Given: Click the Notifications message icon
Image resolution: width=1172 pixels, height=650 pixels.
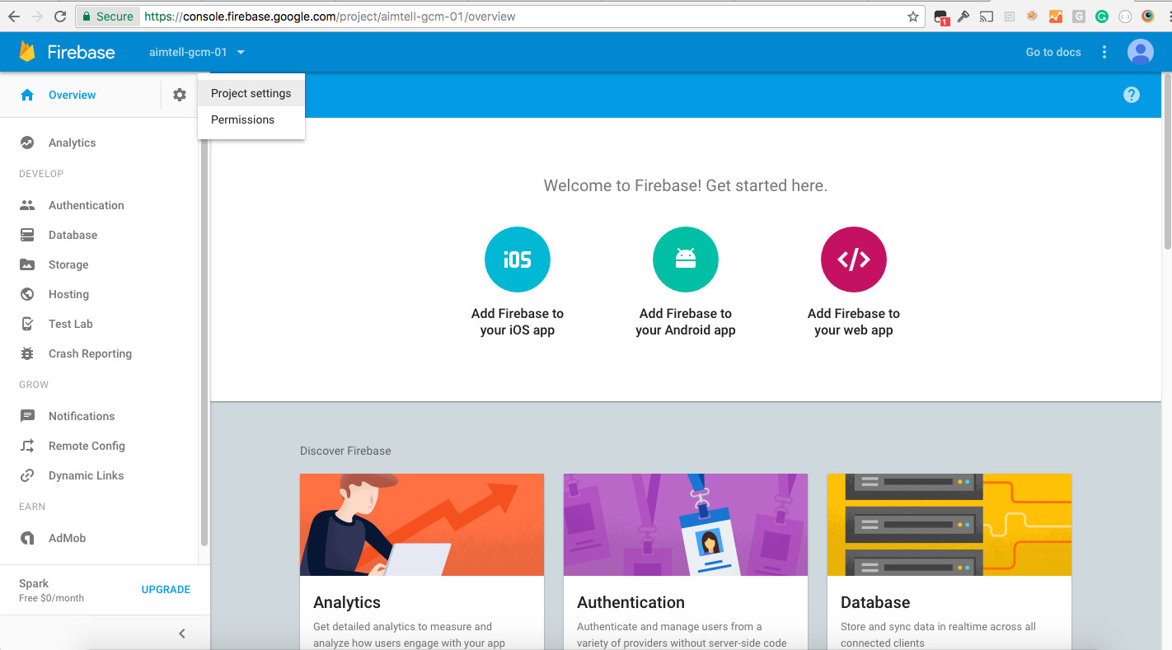Looking at the screenshot, I should coord(27,416).
